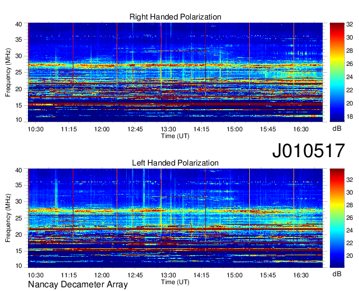The image size is (359, 291).
Task: Click the 32 dB value on Left Handed color bar
Action: (349, 180)
